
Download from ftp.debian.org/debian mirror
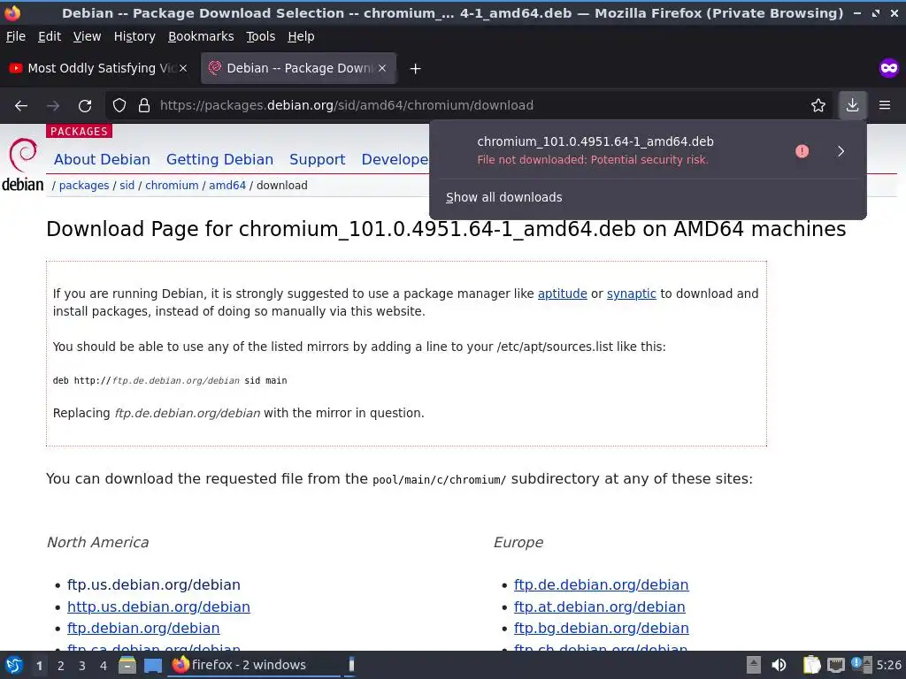coord(143,629)
